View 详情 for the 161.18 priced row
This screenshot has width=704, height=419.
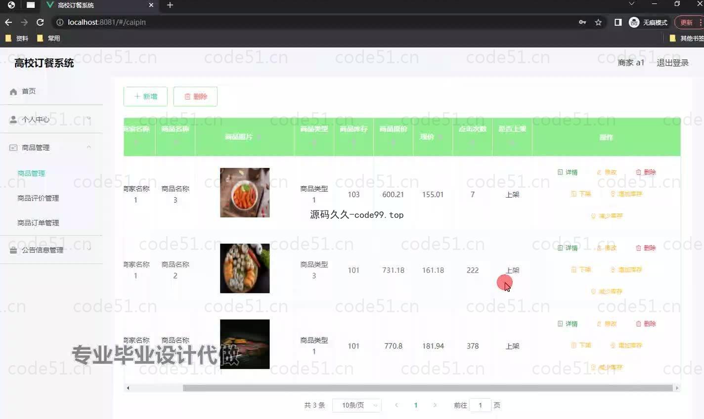coord(568,248)
